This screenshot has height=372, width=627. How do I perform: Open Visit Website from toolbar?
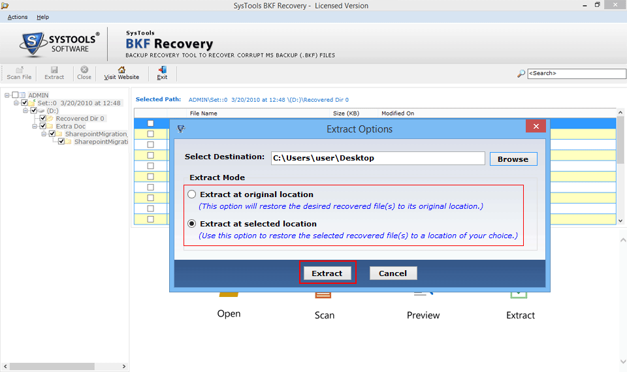(x=121, y=73)
